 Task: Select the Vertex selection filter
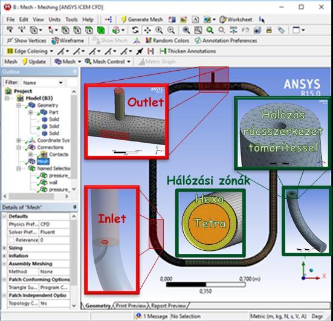point(65,30)
